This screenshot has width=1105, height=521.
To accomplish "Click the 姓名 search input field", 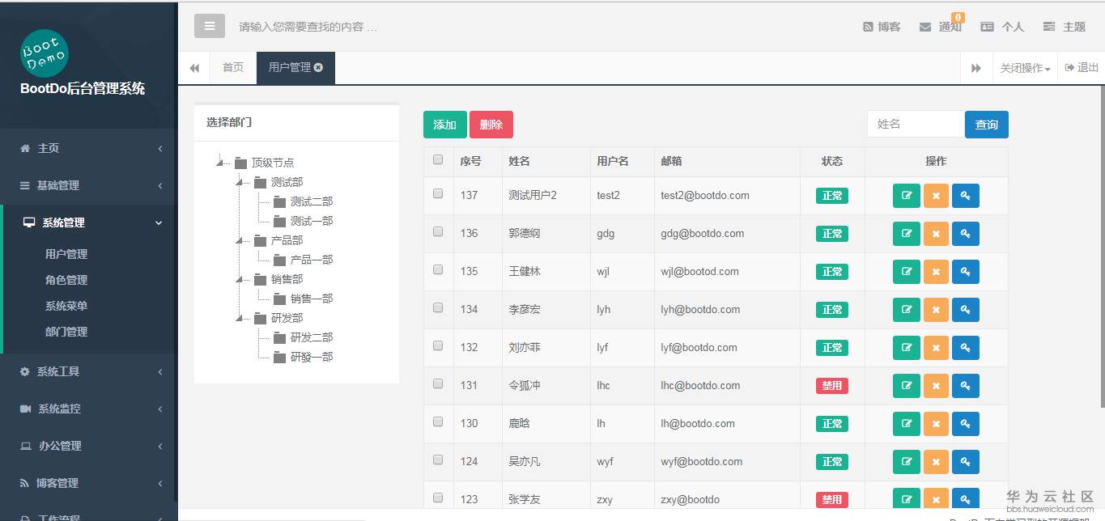I will [915, 123].
